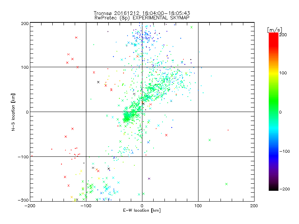The width and height of the screenshot is (299, 224).
Task: Click the colorbar tick label -200
Action: 284,189
